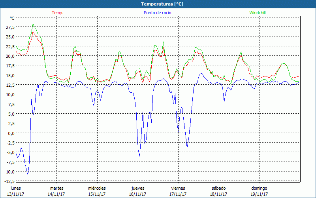Select the 0,0 value on the y-axis
This screenshot has height=198, width=316.
[x=11, y=133]
